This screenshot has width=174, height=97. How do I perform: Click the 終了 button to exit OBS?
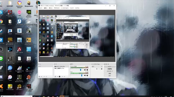click(x=110, y=76)
